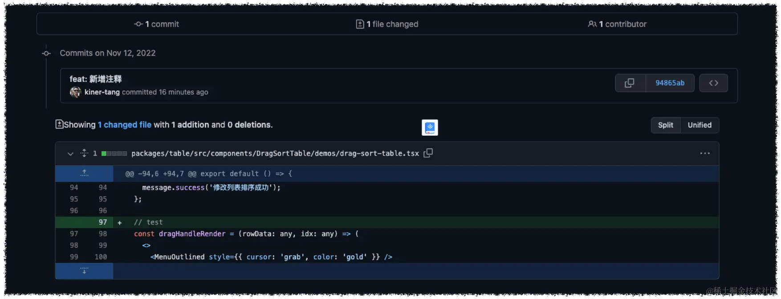Expand hidden lines above line 94
Viewport: 781px width, 299px height.
coord(84,174)
